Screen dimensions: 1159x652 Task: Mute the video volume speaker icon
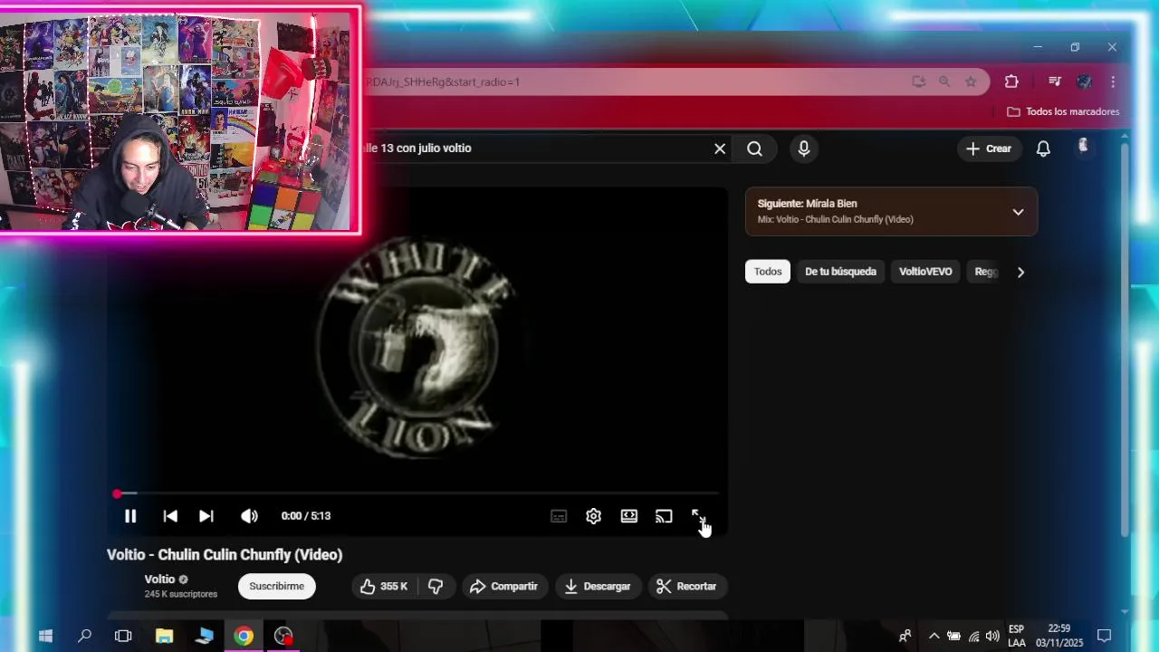click(249, 516)
